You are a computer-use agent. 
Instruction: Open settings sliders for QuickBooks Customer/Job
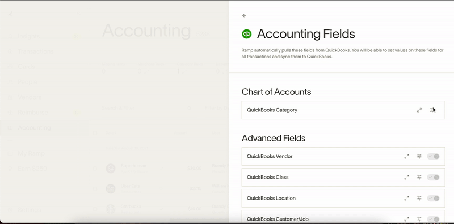419,219
